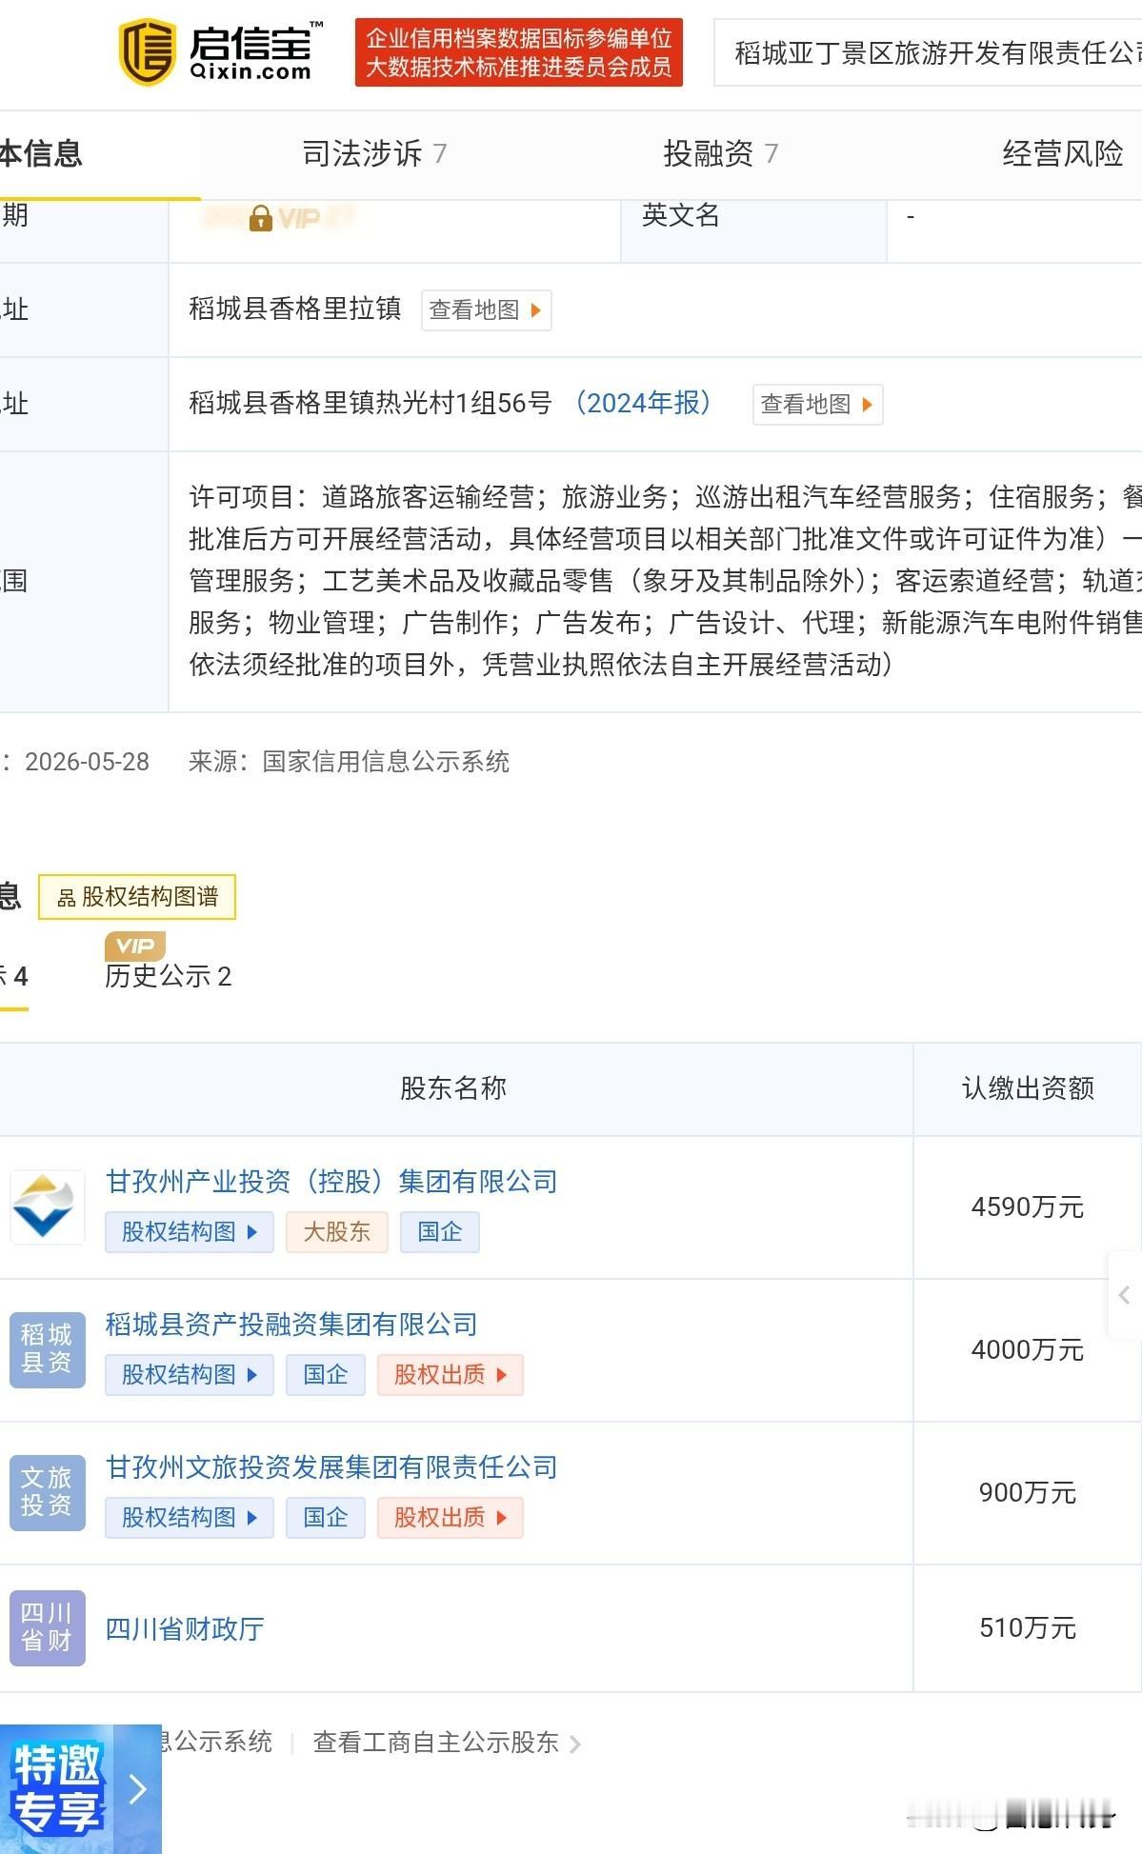
Task: Click the Qixin.com shield logo
Action: tap(146, 52)
